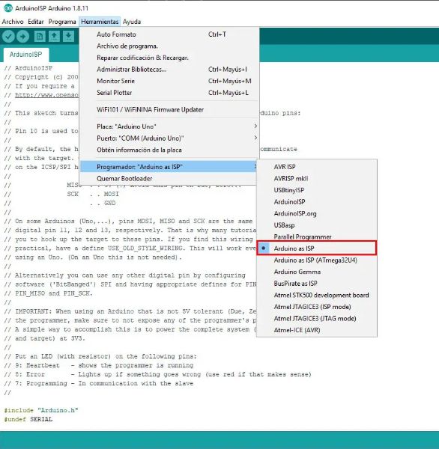Pick Arduino as ISP (ATmega32U4) option

click(317, 260)
